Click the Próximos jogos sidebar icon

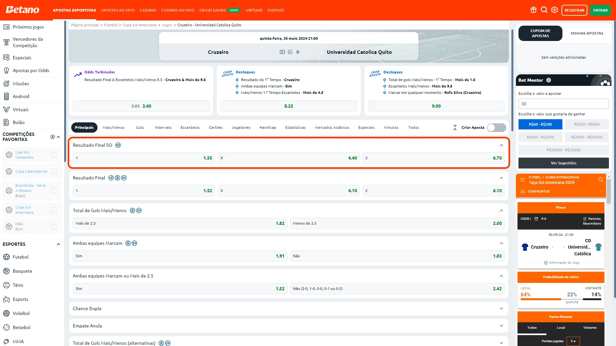coord(6,27)
